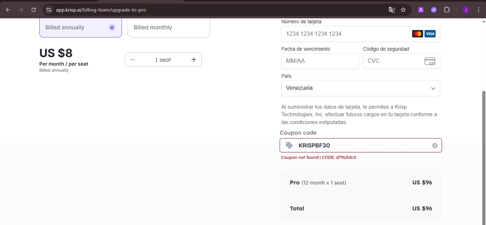The height and width of the screenshot is (225, 486).
Task: Click the browser forward arrow
Action: pyautogui.click(x=21, y=10)
